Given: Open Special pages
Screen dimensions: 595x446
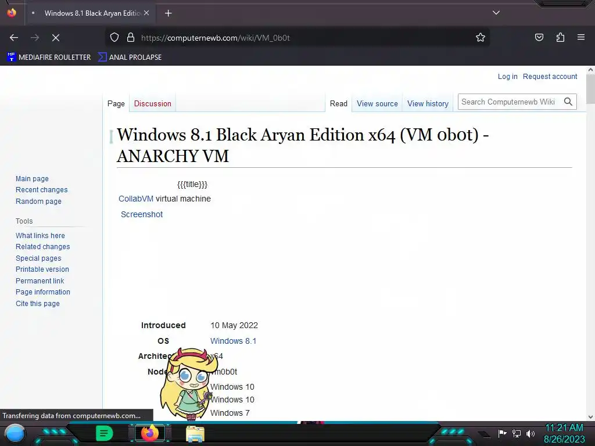Looking at the screenshot, I should coord(38,258).
